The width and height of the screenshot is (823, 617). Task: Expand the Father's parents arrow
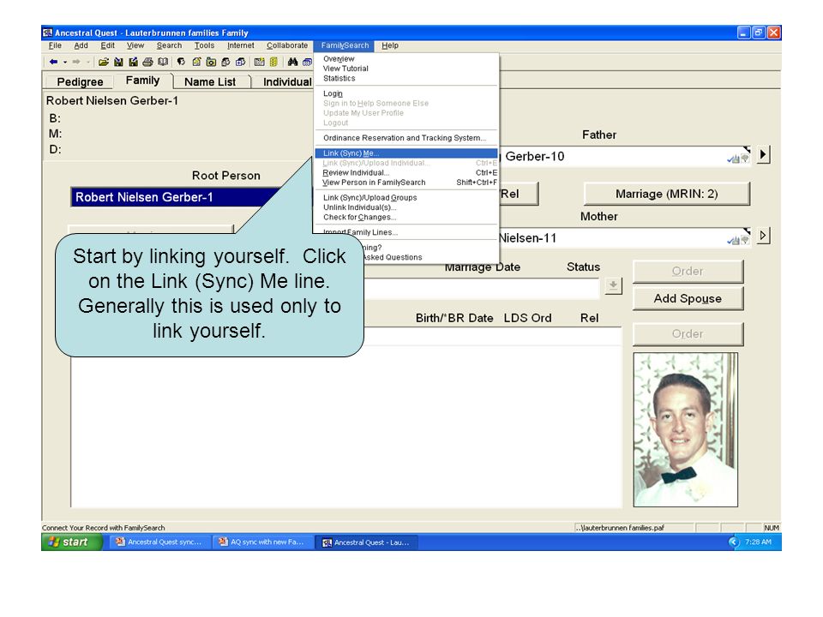[763, 155]
